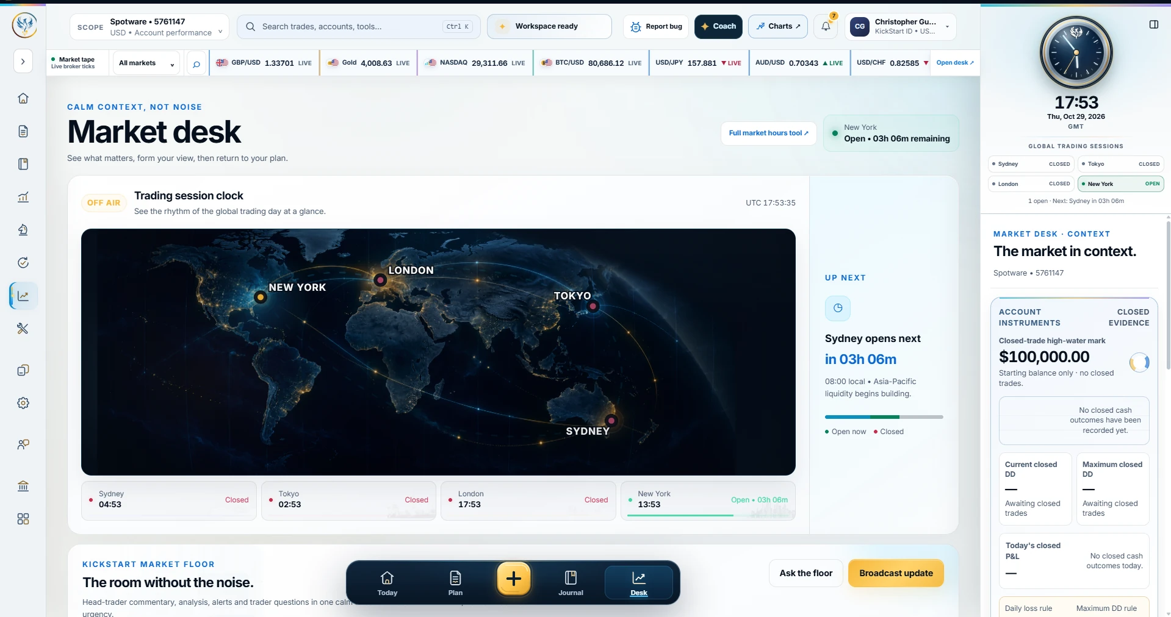Click the Ask the floor button
The image size is (1171, 617).
805,573
